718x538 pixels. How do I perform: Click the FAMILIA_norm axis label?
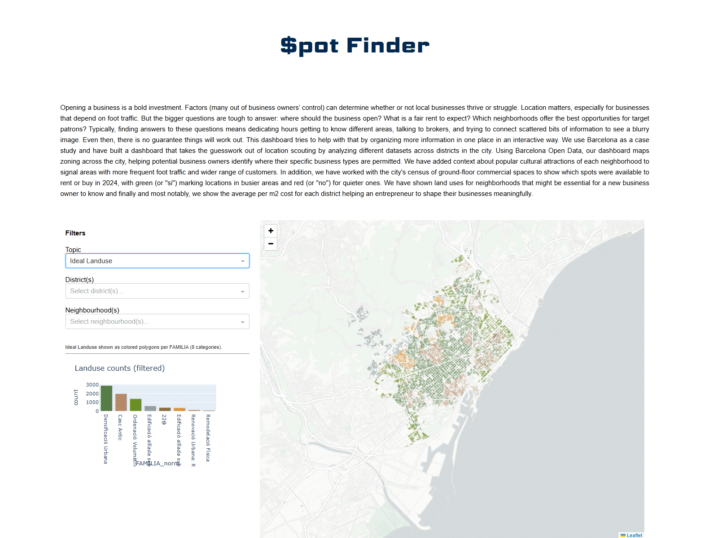(x=158, y=464)
